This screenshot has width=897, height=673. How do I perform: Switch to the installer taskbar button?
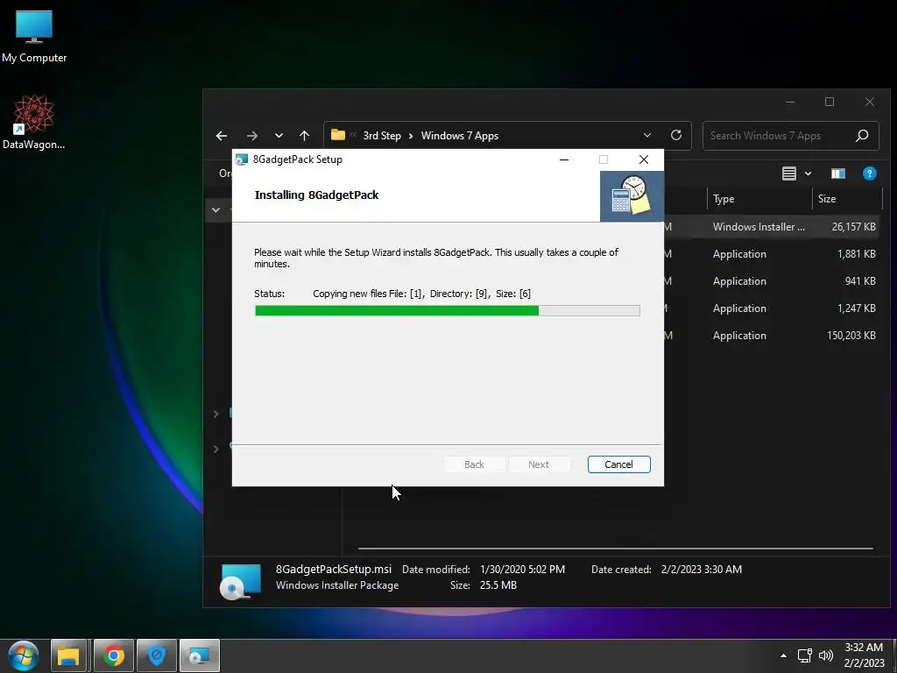click(x=200, y=655)
